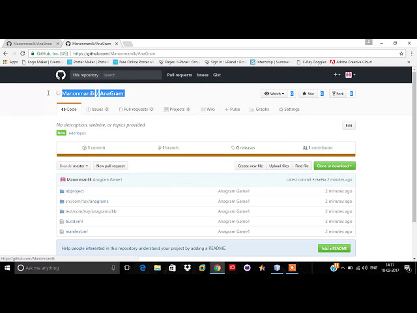Open the Action Center notification icon
The image size is (417, 313).
pos(407,268)
